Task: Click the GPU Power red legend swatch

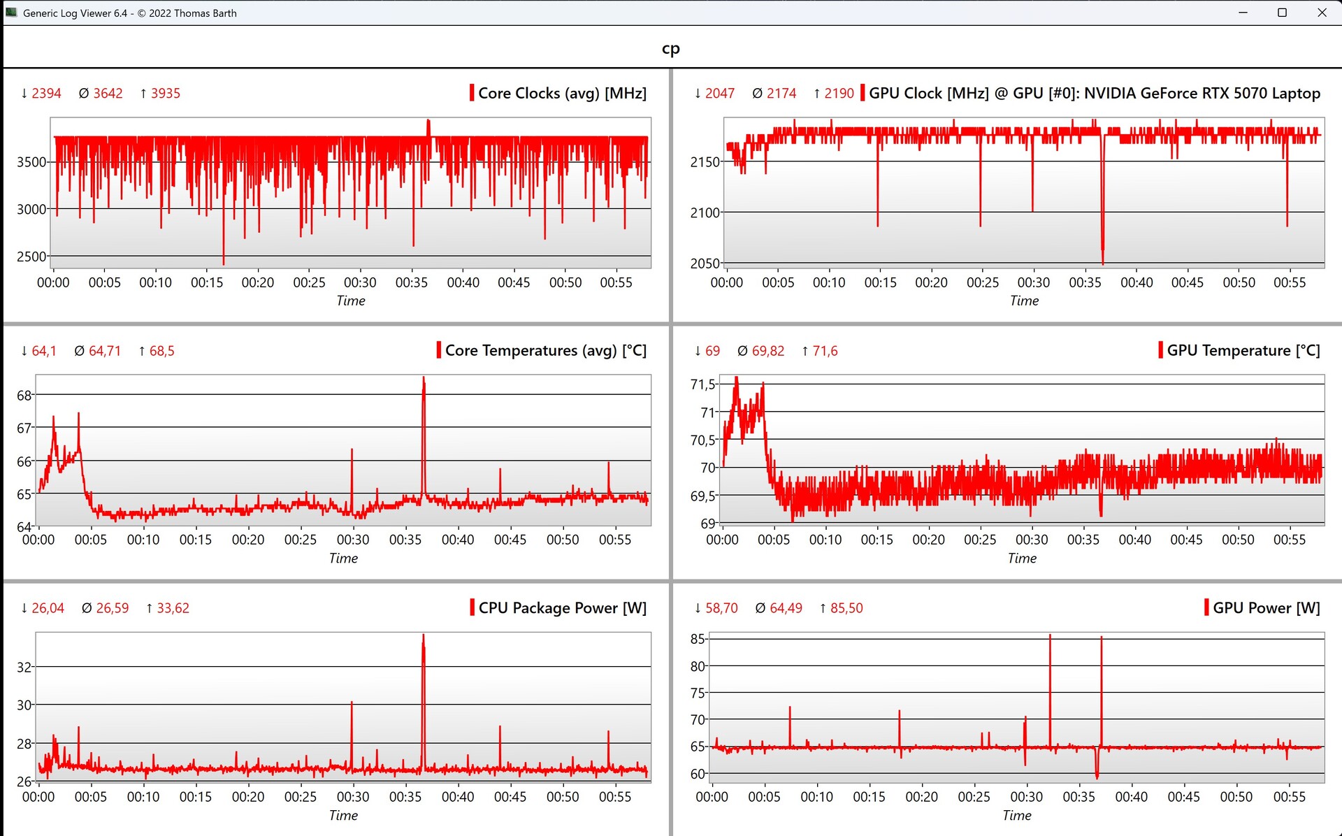Action: click(x=1206, y=607)
